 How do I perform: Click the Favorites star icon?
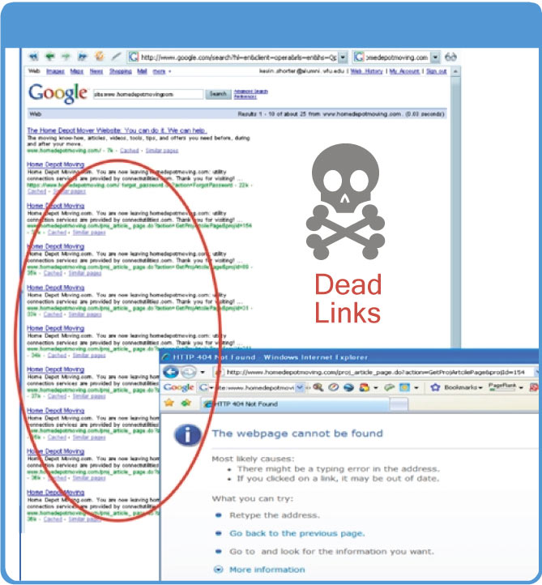click(169, 403)
